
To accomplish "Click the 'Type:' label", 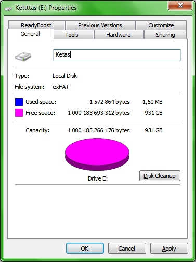I will [x=22, y=76].
